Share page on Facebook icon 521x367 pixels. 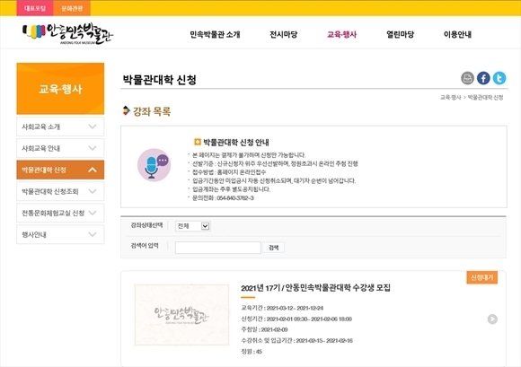pos(483,78)
